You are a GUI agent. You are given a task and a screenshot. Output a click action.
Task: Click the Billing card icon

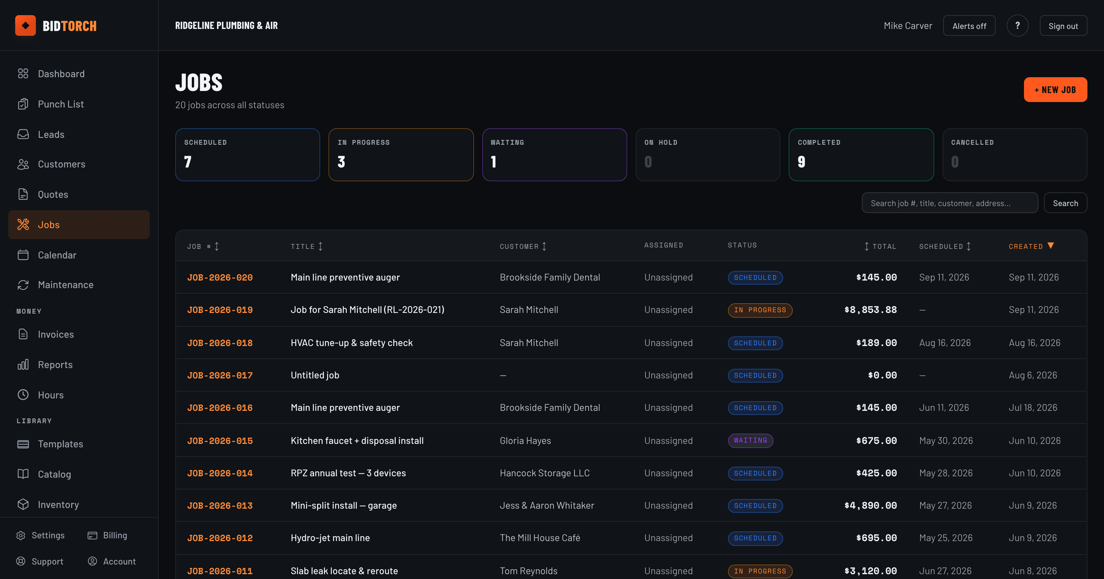pyautogui.click(x=92, y=535)
